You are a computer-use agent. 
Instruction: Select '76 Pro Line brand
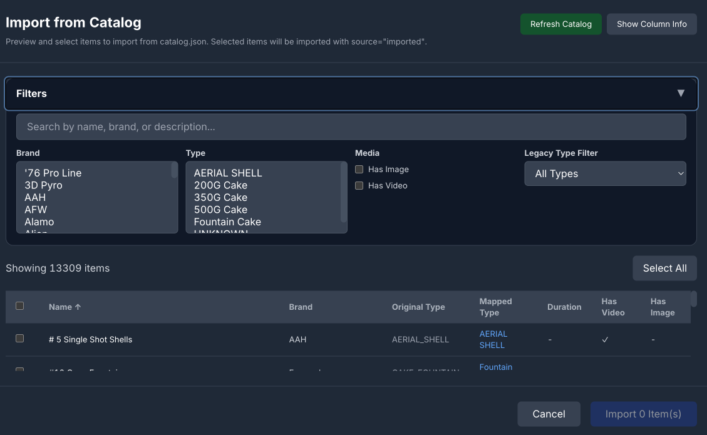click(53, 173)
